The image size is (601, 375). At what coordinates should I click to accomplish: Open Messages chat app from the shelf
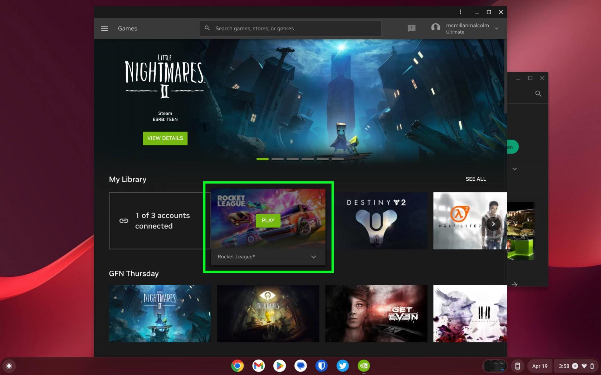coord(301,366)
